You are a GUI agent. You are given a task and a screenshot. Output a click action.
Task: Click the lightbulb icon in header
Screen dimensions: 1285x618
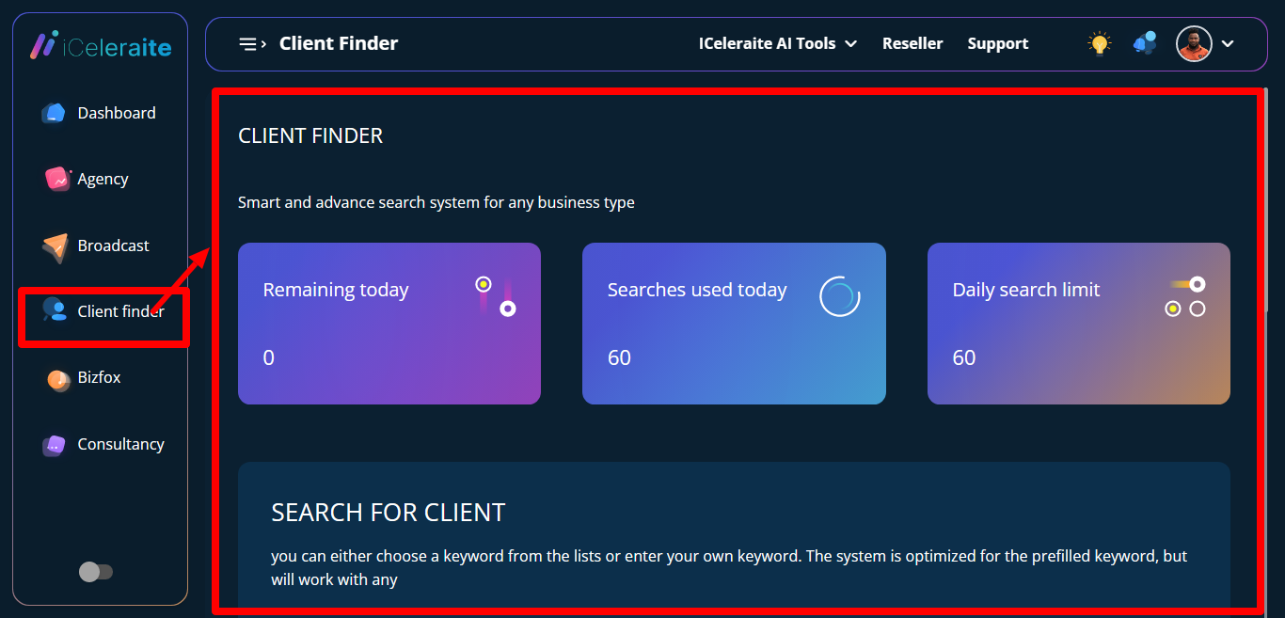pos(1098,43)
